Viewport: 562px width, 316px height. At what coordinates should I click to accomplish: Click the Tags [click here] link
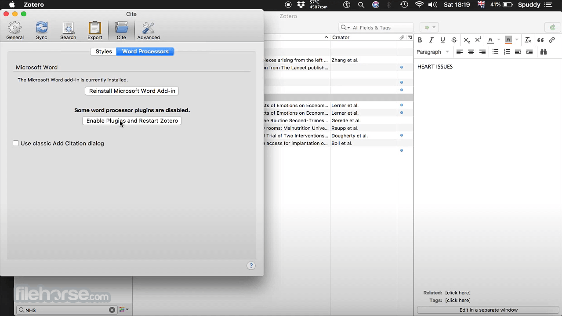pos(458,300)
